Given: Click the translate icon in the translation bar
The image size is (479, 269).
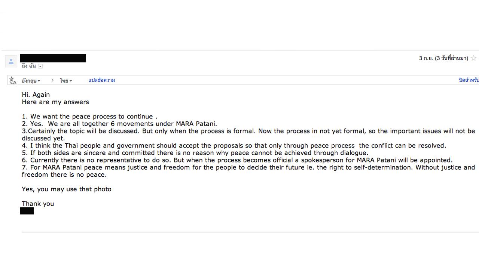Looking at the screenshot, I should click(13, 80).
